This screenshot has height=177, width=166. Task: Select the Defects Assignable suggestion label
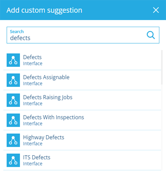click(x=46, y=77)
